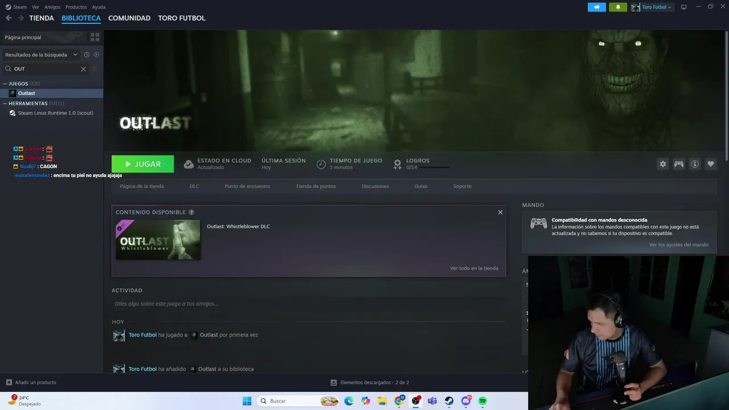Screen dimensions: 729x410
Task: Open Toro Futbol account dropdown
Action: coord(652,7)
